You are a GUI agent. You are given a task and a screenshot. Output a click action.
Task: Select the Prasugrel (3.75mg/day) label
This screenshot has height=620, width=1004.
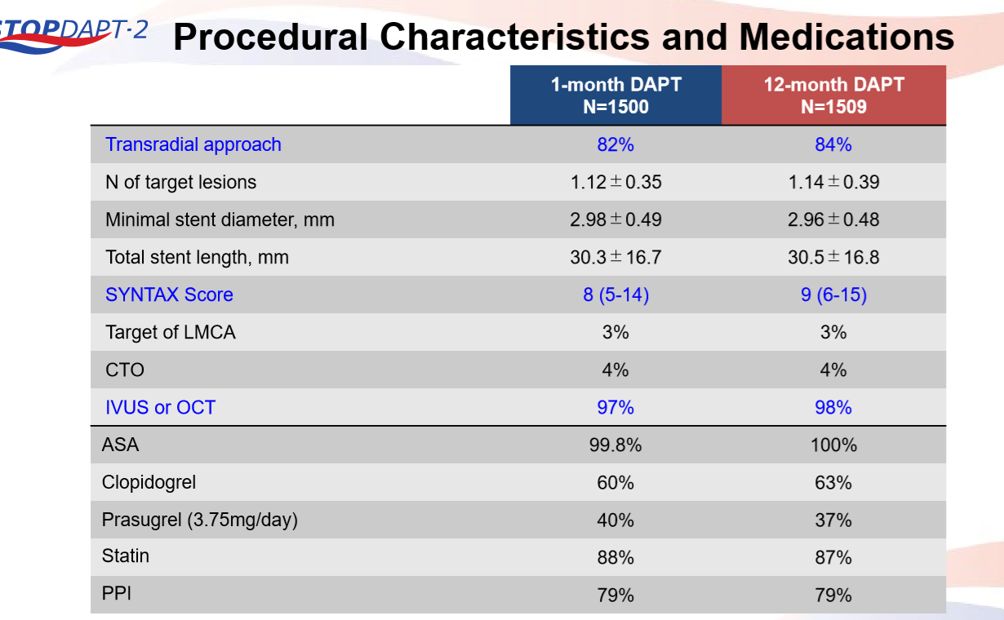(x=200, y=520)
